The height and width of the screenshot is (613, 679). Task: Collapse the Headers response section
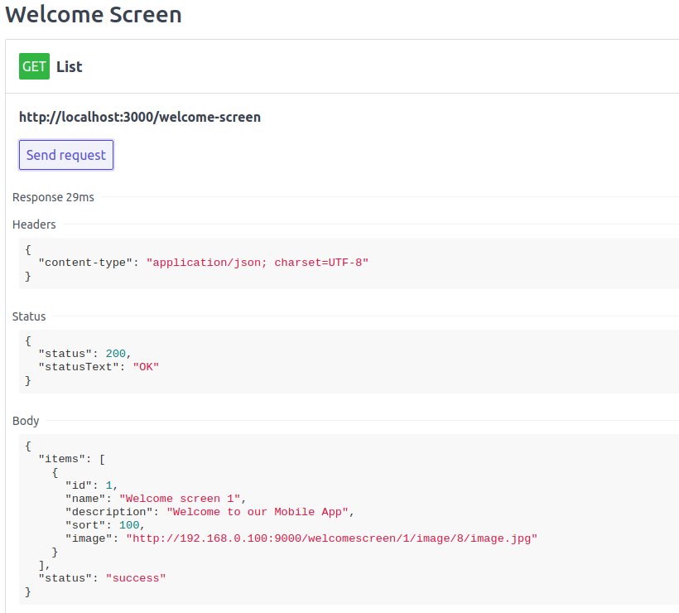click(34, 224)
